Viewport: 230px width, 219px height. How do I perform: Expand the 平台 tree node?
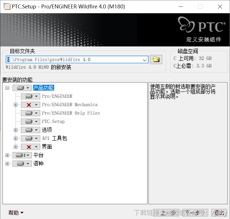tap(7, 155)
